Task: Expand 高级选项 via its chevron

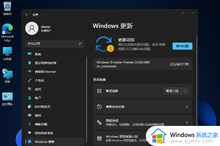Action: tap(187, 123)
